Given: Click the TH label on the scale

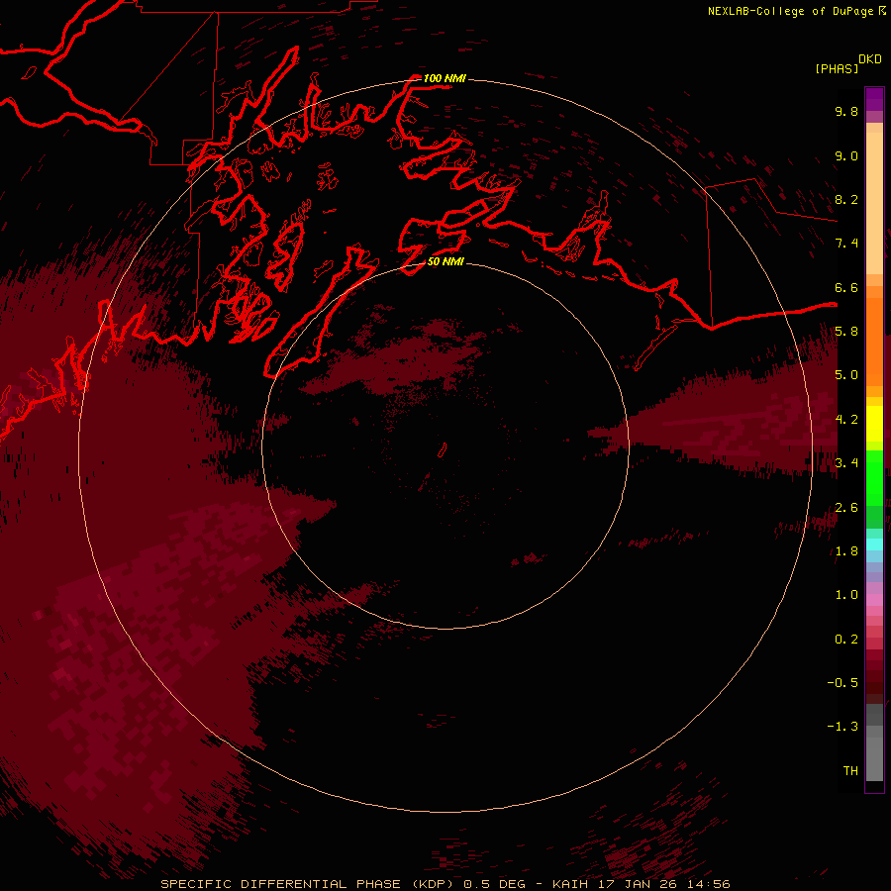Looking at the screenshot, I should click(x=850, y=771).
